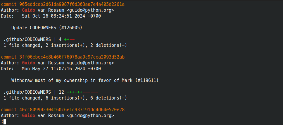Click highlighted "Guido" under commit 3ff06ebec4
This screenshot has width=283, height=125.
coord(28,63)
